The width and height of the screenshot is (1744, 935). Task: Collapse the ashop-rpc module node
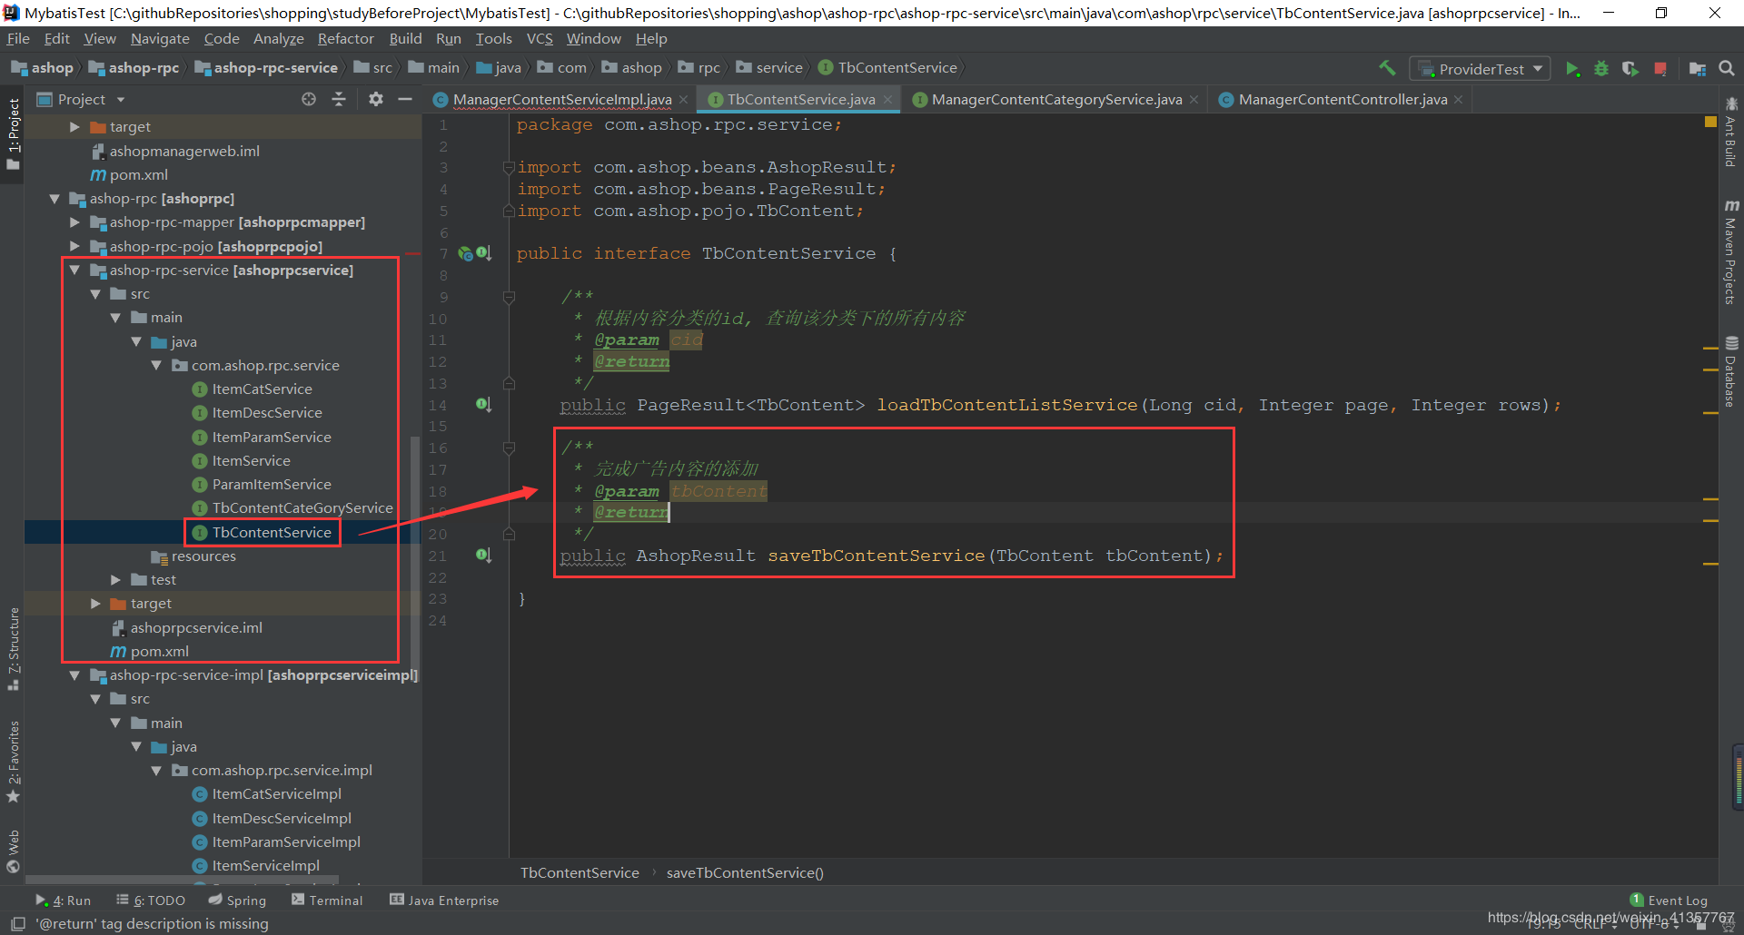pos(54,198)
